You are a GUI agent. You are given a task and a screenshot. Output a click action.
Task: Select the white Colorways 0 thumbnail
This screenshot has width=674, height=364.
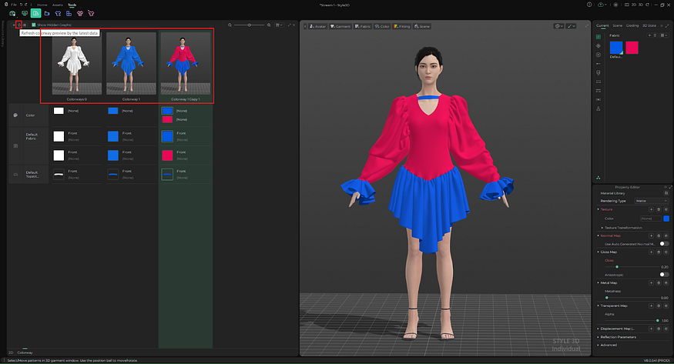[76, 65]
